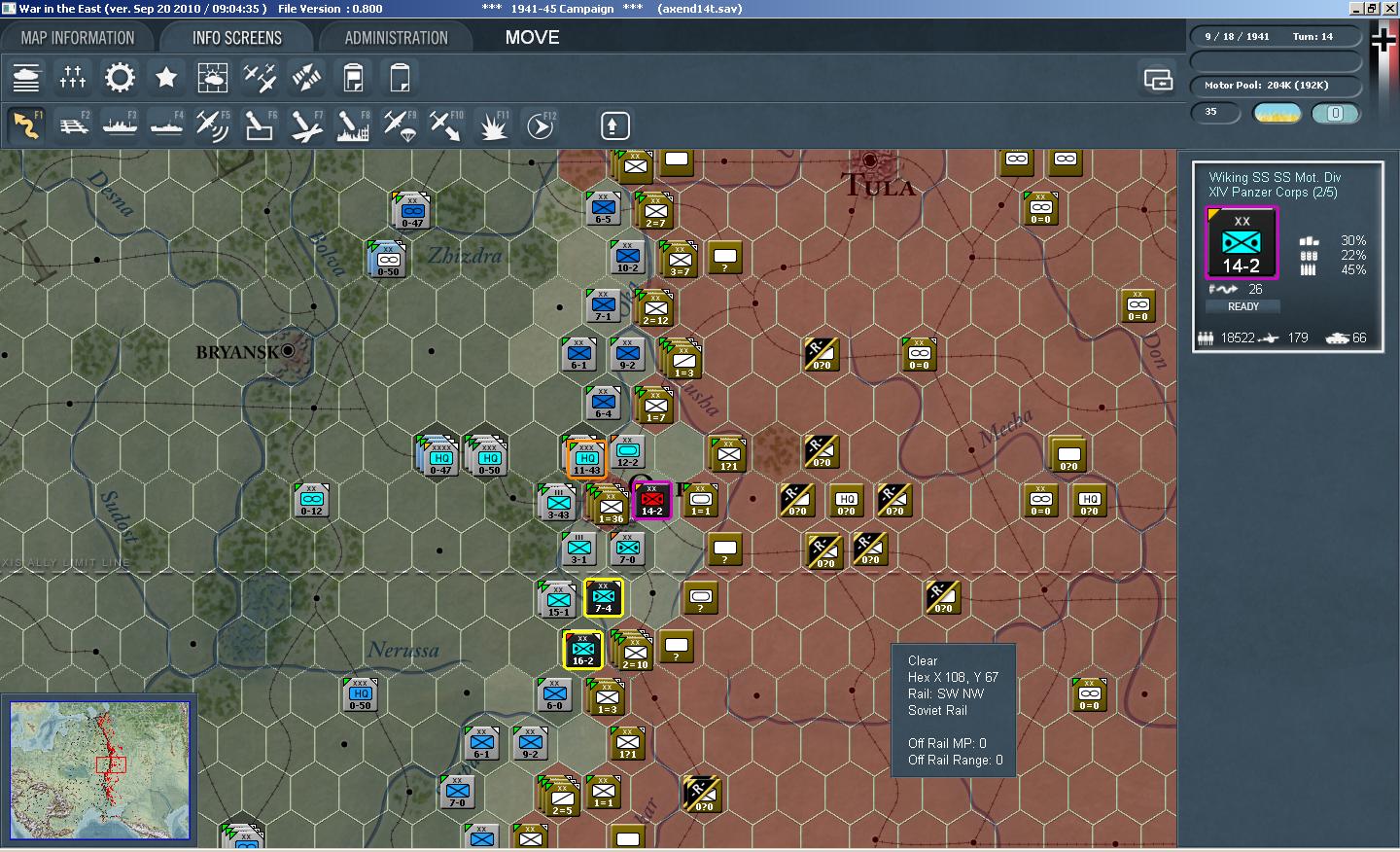This screenshot has height=852, width=1400.
Task: Select the 6-5 infantry unit
Action: 603,208
